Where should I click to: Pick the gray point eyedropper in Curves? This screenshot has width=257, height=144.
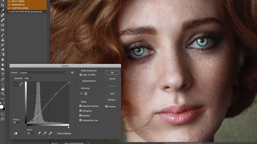(45, 133)
